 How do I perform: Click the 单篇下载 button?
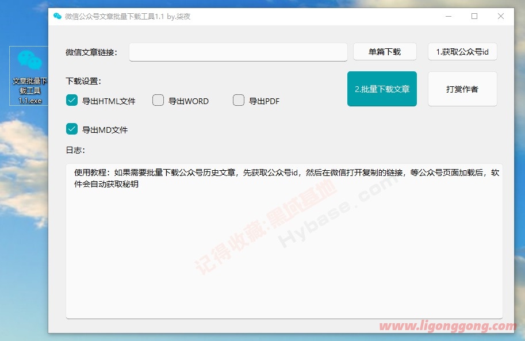[384, 51]
